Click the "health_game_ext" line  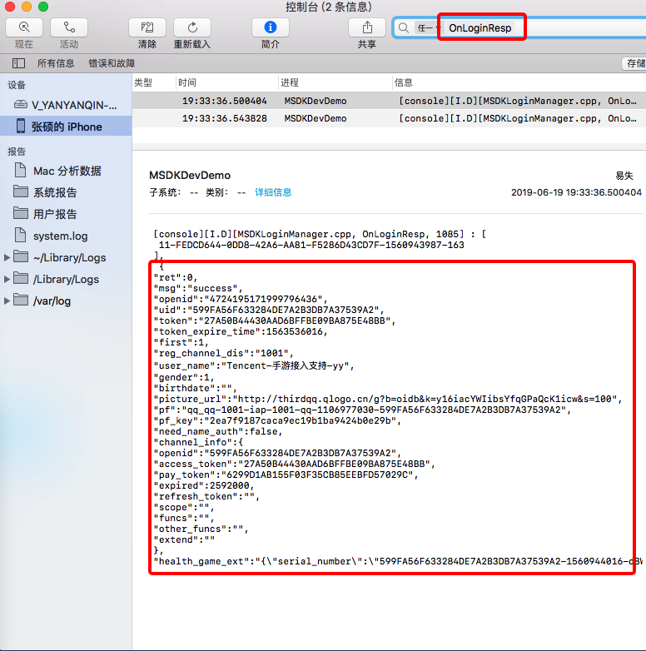(398, 561)
